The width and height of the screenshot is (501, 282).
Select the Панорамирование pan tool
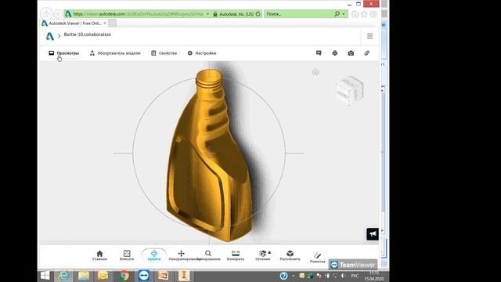click(x=181, y=255)
